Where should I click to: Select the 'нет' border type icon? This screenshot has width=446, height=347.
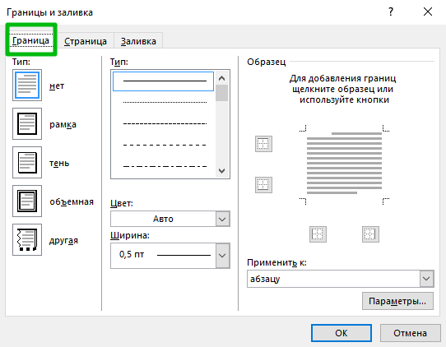(27, 85)
